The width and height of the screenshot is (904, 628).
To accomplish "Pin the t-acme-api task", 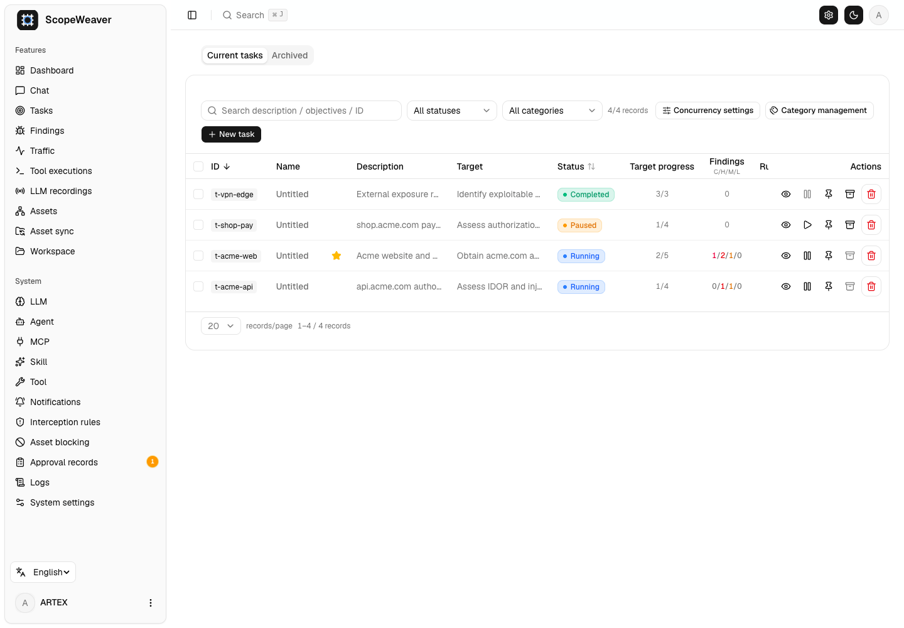I will [x=829, y=286].
